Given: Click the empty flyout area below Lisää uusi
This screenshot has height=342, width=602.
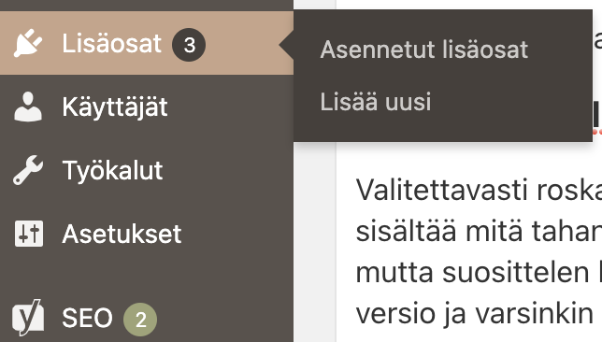Looking at the screenshot, I should coord(443,129).
